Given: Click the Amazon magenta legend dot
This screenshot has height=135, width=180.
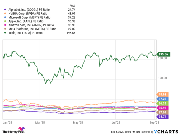Looking at the screenshot, I should [5, 25].
